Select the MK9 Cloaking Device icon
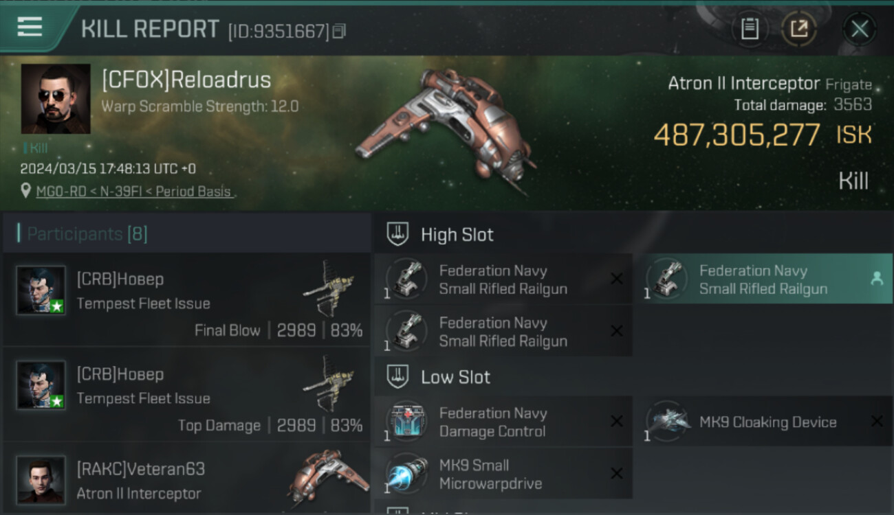 666,421
